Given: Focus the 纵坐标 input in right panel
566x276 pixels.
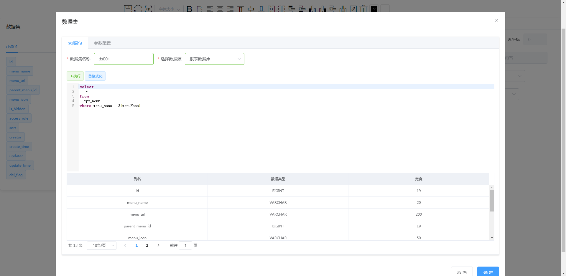Looking at the screenshot, I should click(535, 39).
